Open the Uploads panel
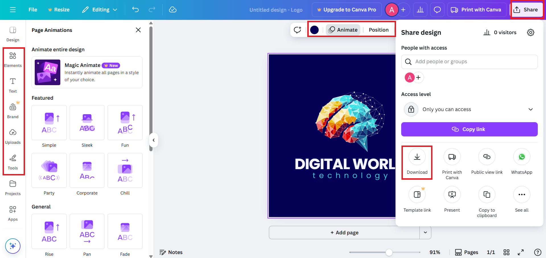Image resolution: width=546 pixels, height=258 pixels. [x=13, y=136]
